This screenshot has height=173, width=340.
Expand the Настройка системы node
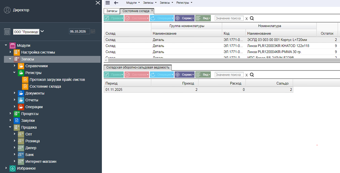10,52
